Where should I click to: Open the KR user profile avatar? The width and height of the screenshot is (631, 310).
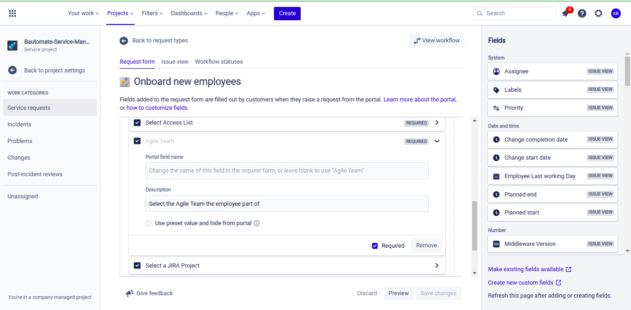click(616, 13)
